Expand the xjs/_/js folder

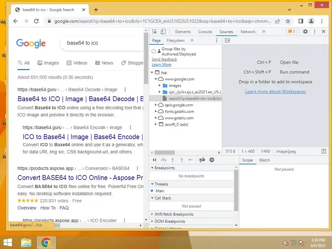click(160, 92)
